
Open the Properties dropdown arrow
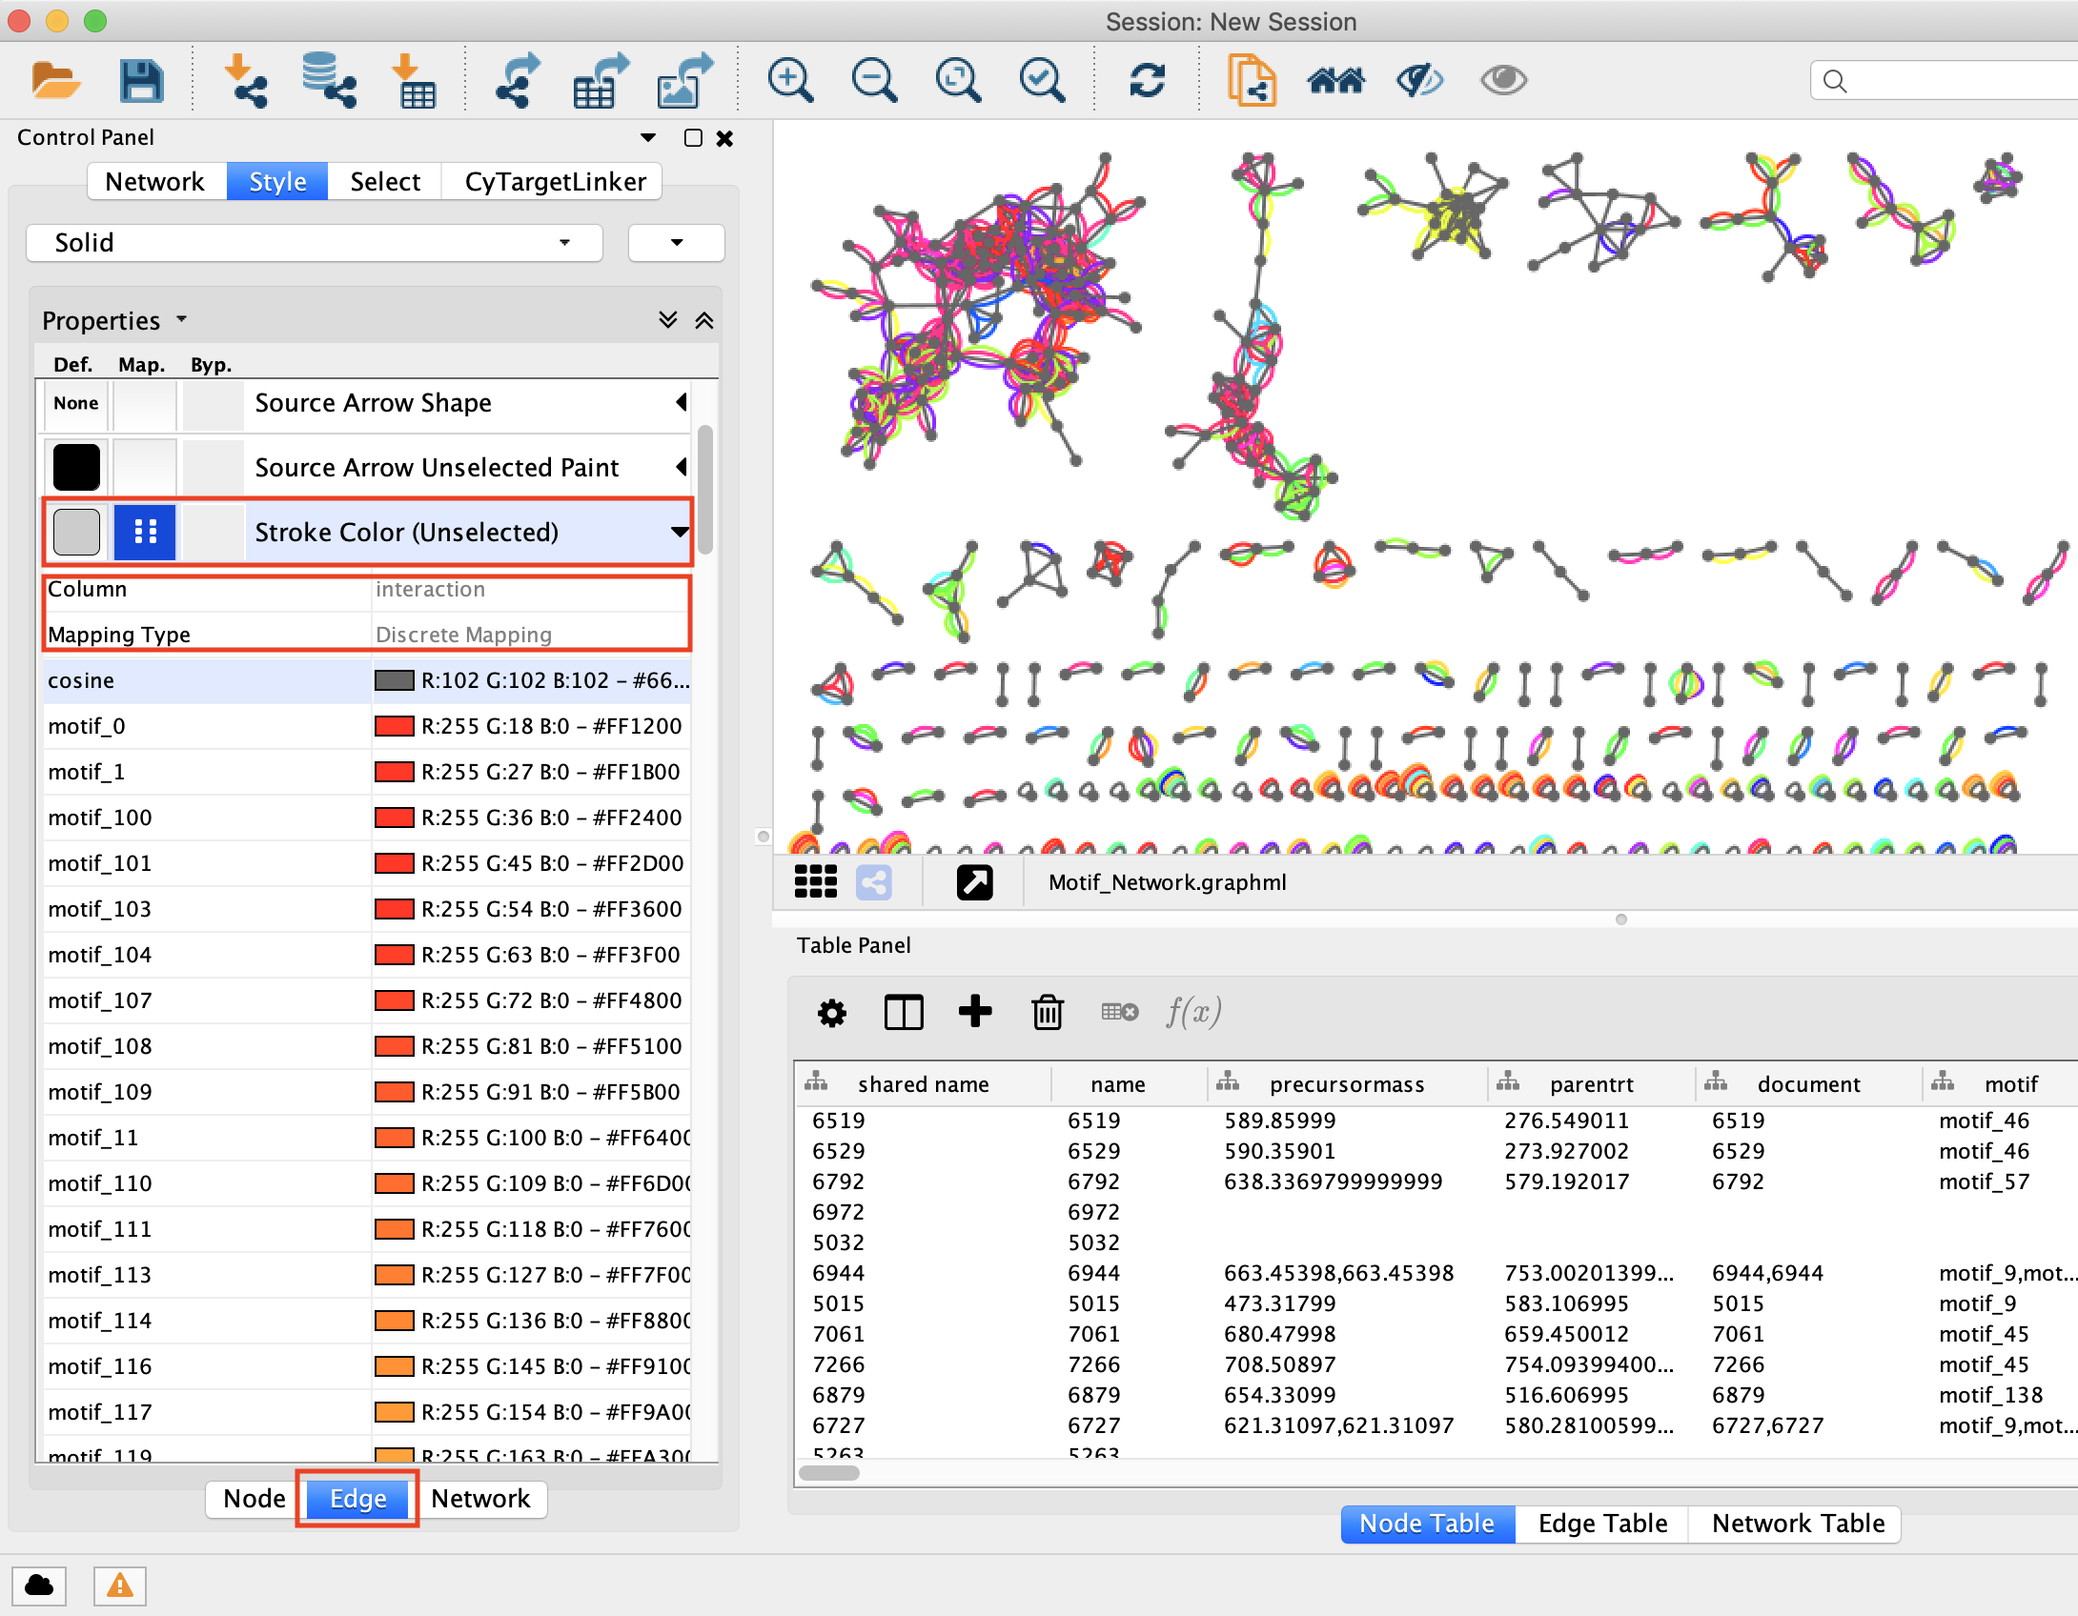[181, 320]
